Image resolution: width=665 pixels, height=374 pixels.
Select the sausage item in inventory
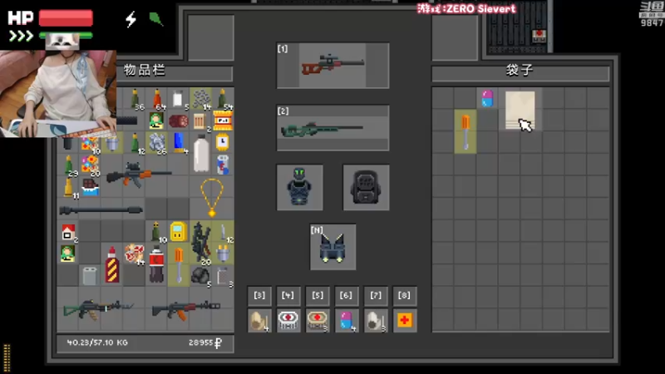coord(179,121)
